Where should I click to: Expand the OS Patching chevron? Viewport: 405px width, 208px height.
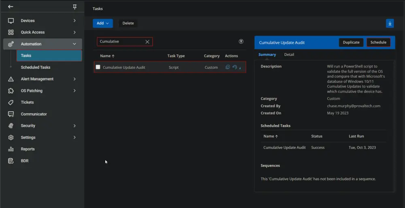[x=75, y=91]
